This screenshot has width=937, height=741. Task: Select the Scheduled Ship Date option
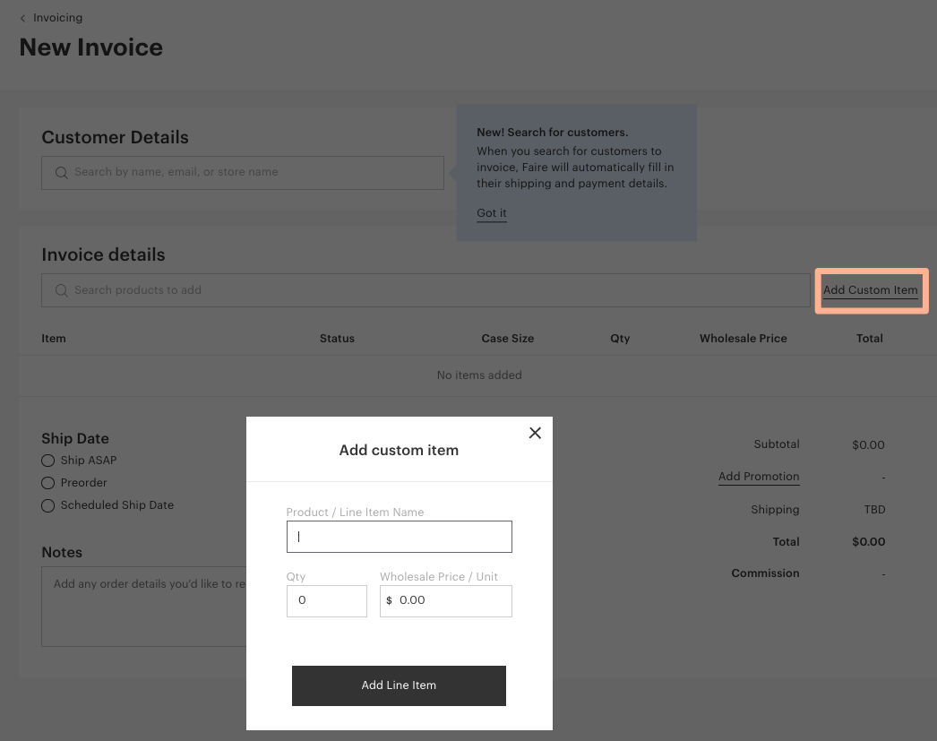point(48,505)
